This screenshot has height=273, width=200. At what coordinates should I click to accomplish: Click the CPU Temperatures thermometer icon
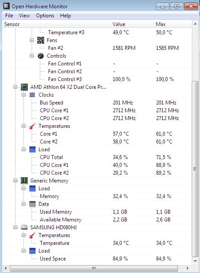(32, 126)
